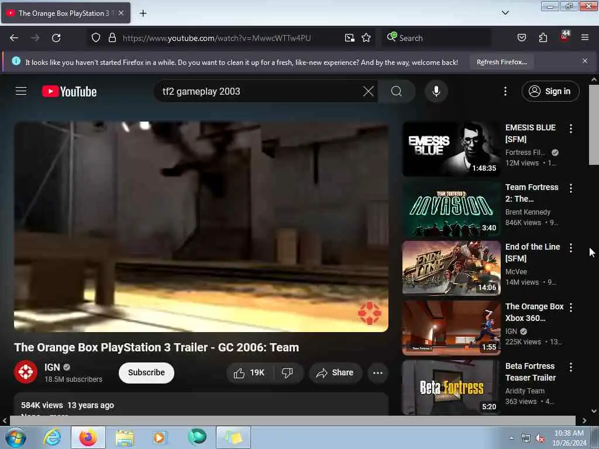599x449 pixels.
Task: Show hidden system tray icons
Action: point(511,438)
